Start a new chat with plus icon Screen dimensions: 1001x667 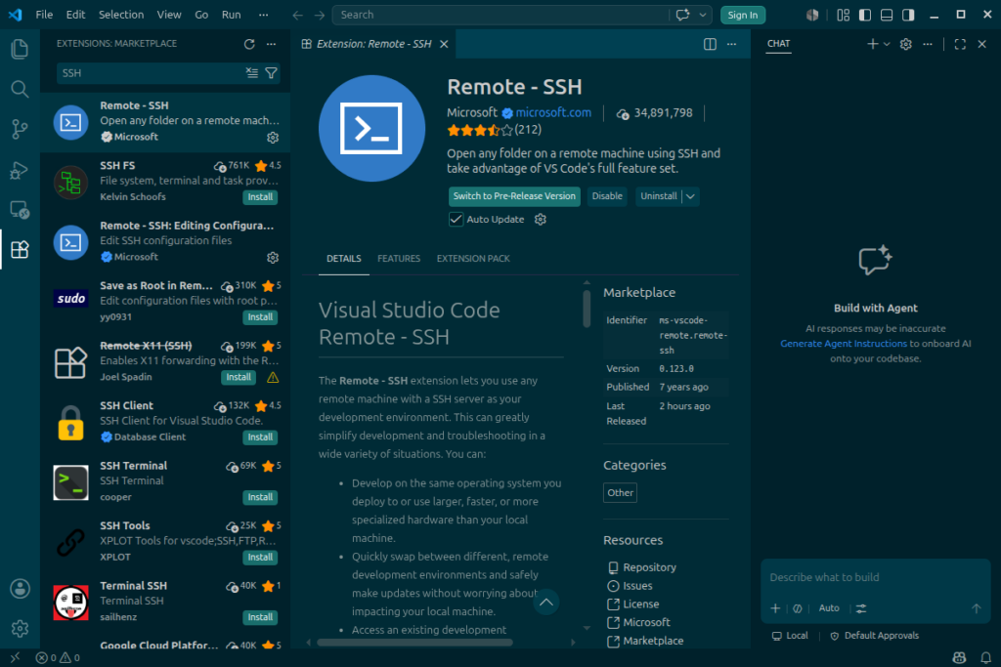[x=872, y=44]
